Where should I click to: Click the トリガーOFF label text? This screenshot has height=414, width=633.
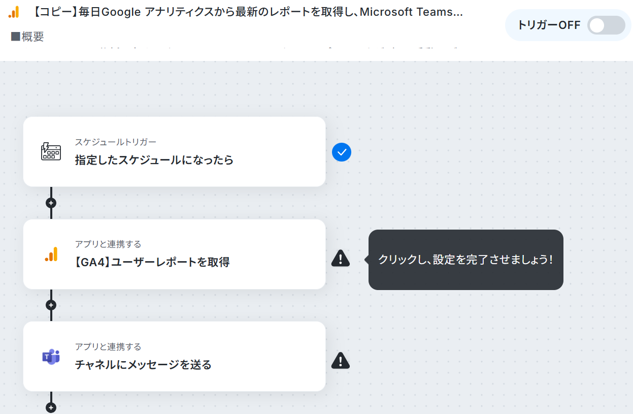549,25
